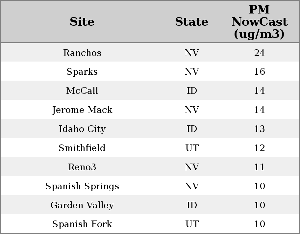The width and height of the screenshot is (300, 234).
Task: Select the Ranchos site cell
Action: coord(82,53)
